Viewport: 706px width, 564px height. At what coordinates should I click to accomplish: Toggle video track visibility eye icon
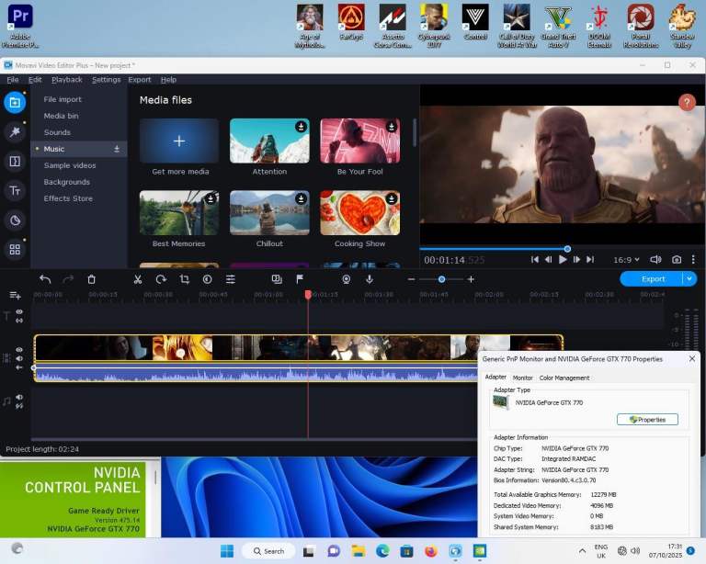point(19,350)
